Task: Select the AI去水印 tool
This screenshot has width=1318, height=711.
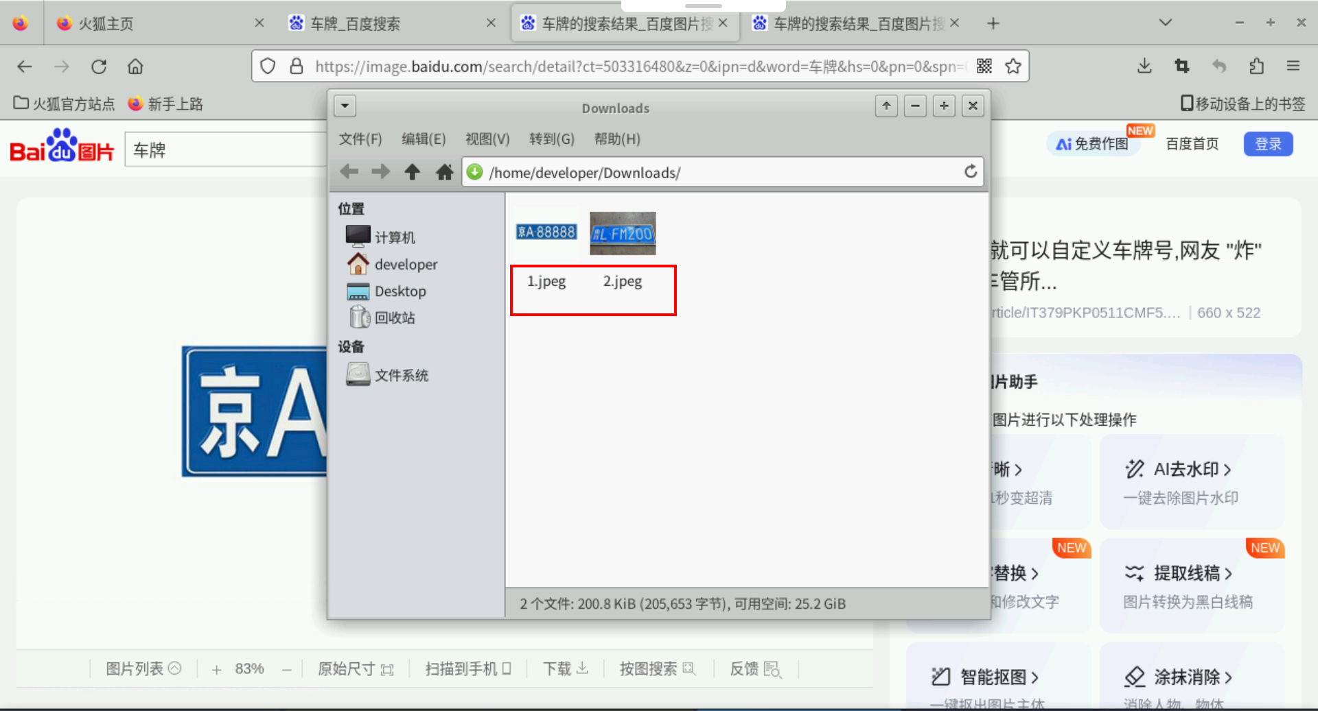Action: [1190, 469]
